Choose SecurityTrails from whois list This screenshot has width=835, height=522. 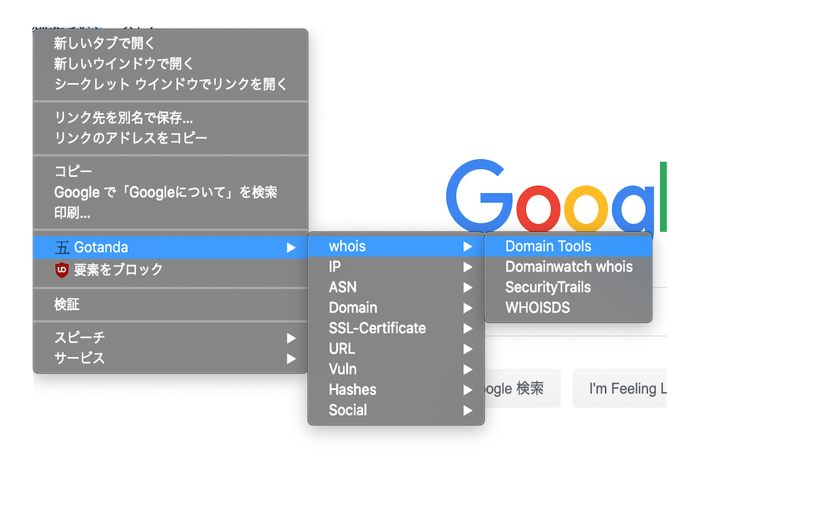point(568,287)
